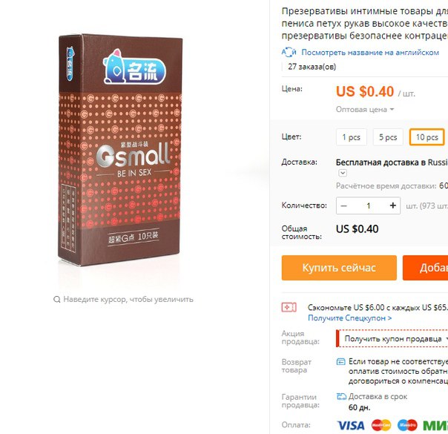
Task: Click the quantity input field
Action: coord(369,206)
